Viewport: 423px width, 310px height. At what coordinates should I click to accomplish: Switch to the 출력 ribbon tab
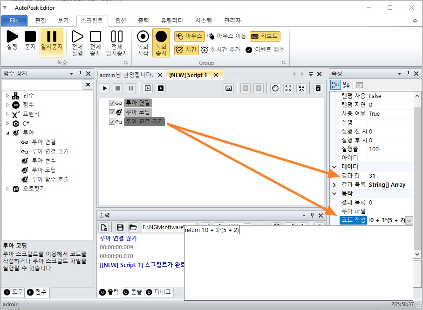coord(143,21)
